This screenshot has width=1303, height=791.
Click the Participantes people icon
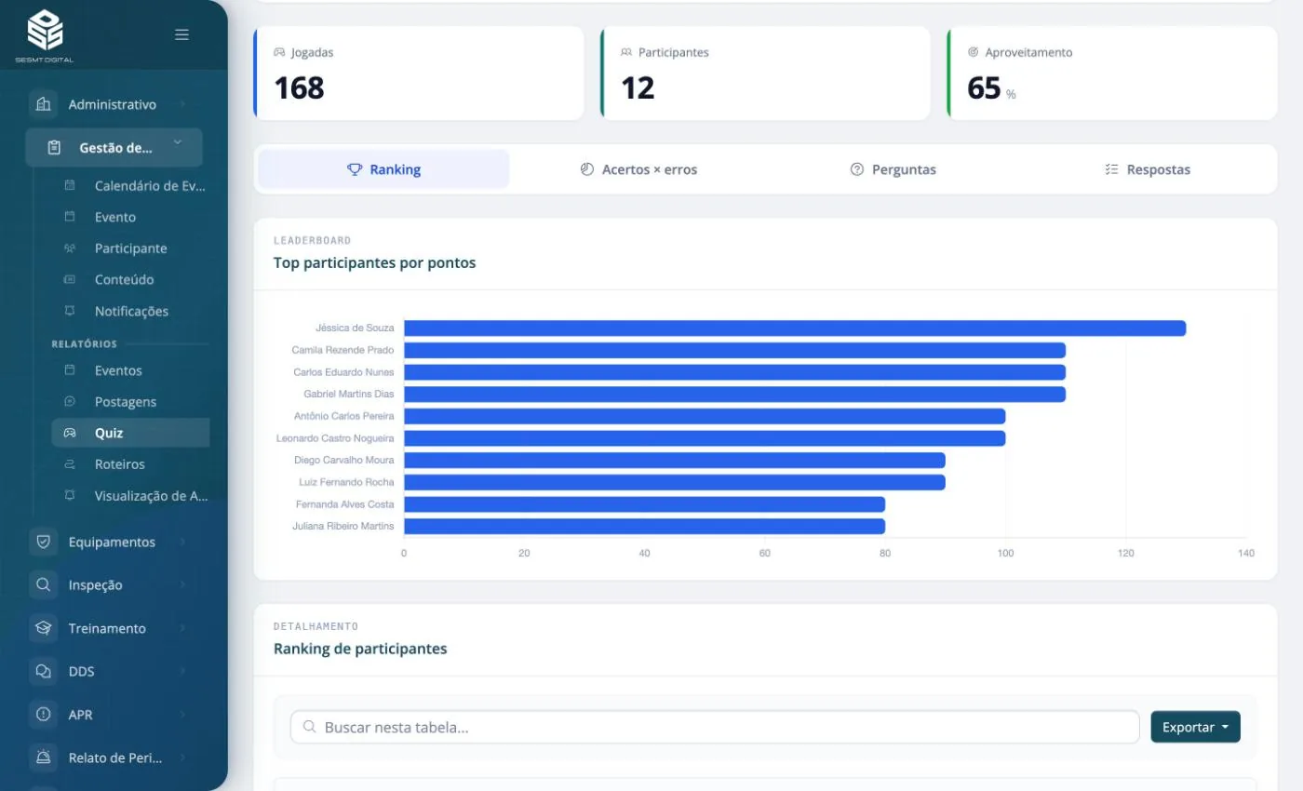click(626, 52)
